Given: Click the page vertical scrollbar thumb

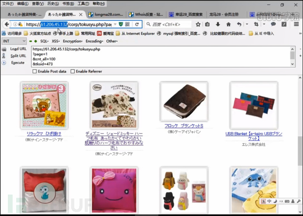Looking at the screenshot, I should click(x=300, y=150).
